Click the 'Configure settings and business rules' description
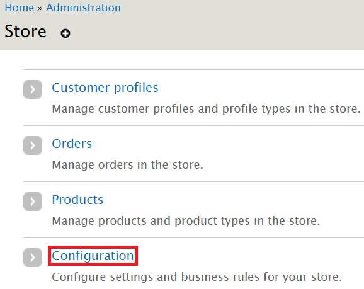364x289 pixels. pyautogui.click(x=197, y=277)
